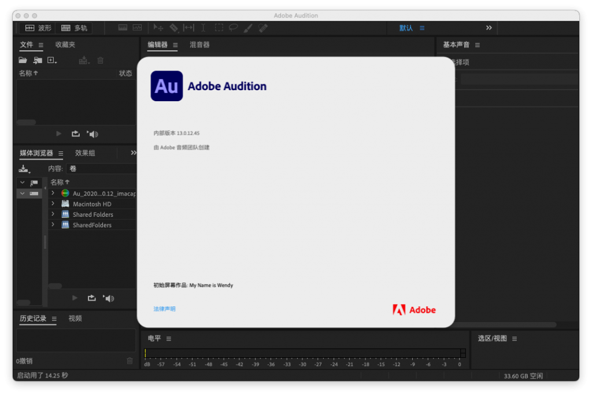Select the Razor tool

[x=173, y=28]
